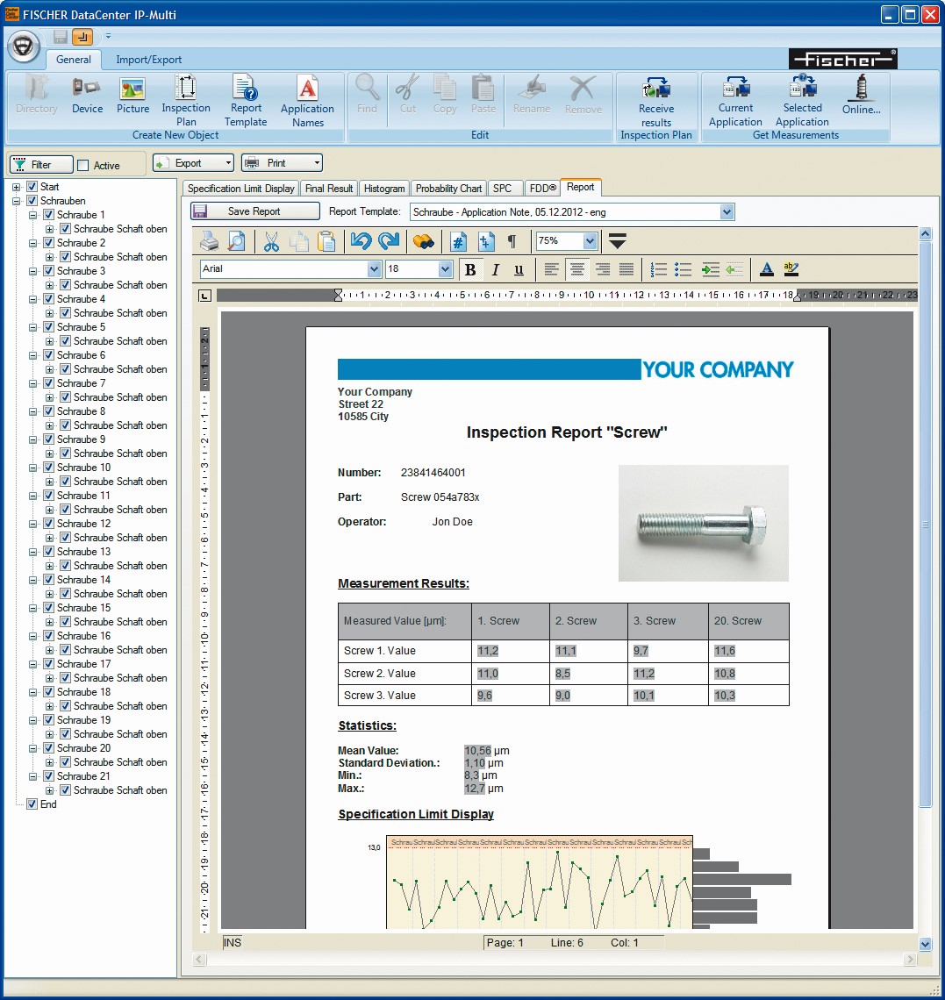945x1000 pixels.
Task: Collapse the Schrauben tree node
Action: 16,201
